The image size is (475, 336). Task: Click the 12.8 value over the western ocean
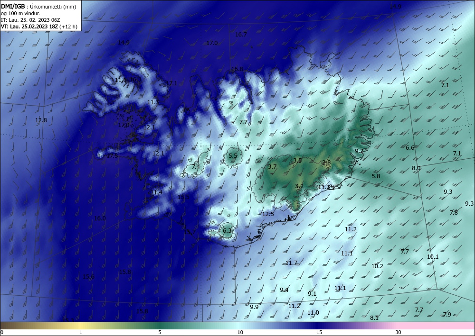click(x=41, y=120)
